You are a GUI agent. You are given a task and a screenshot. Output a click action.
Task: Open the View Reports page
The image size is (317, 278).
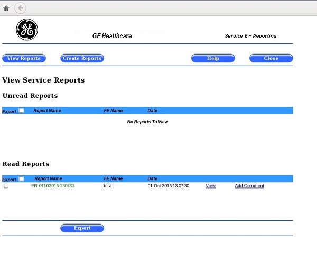click(24, 58)
